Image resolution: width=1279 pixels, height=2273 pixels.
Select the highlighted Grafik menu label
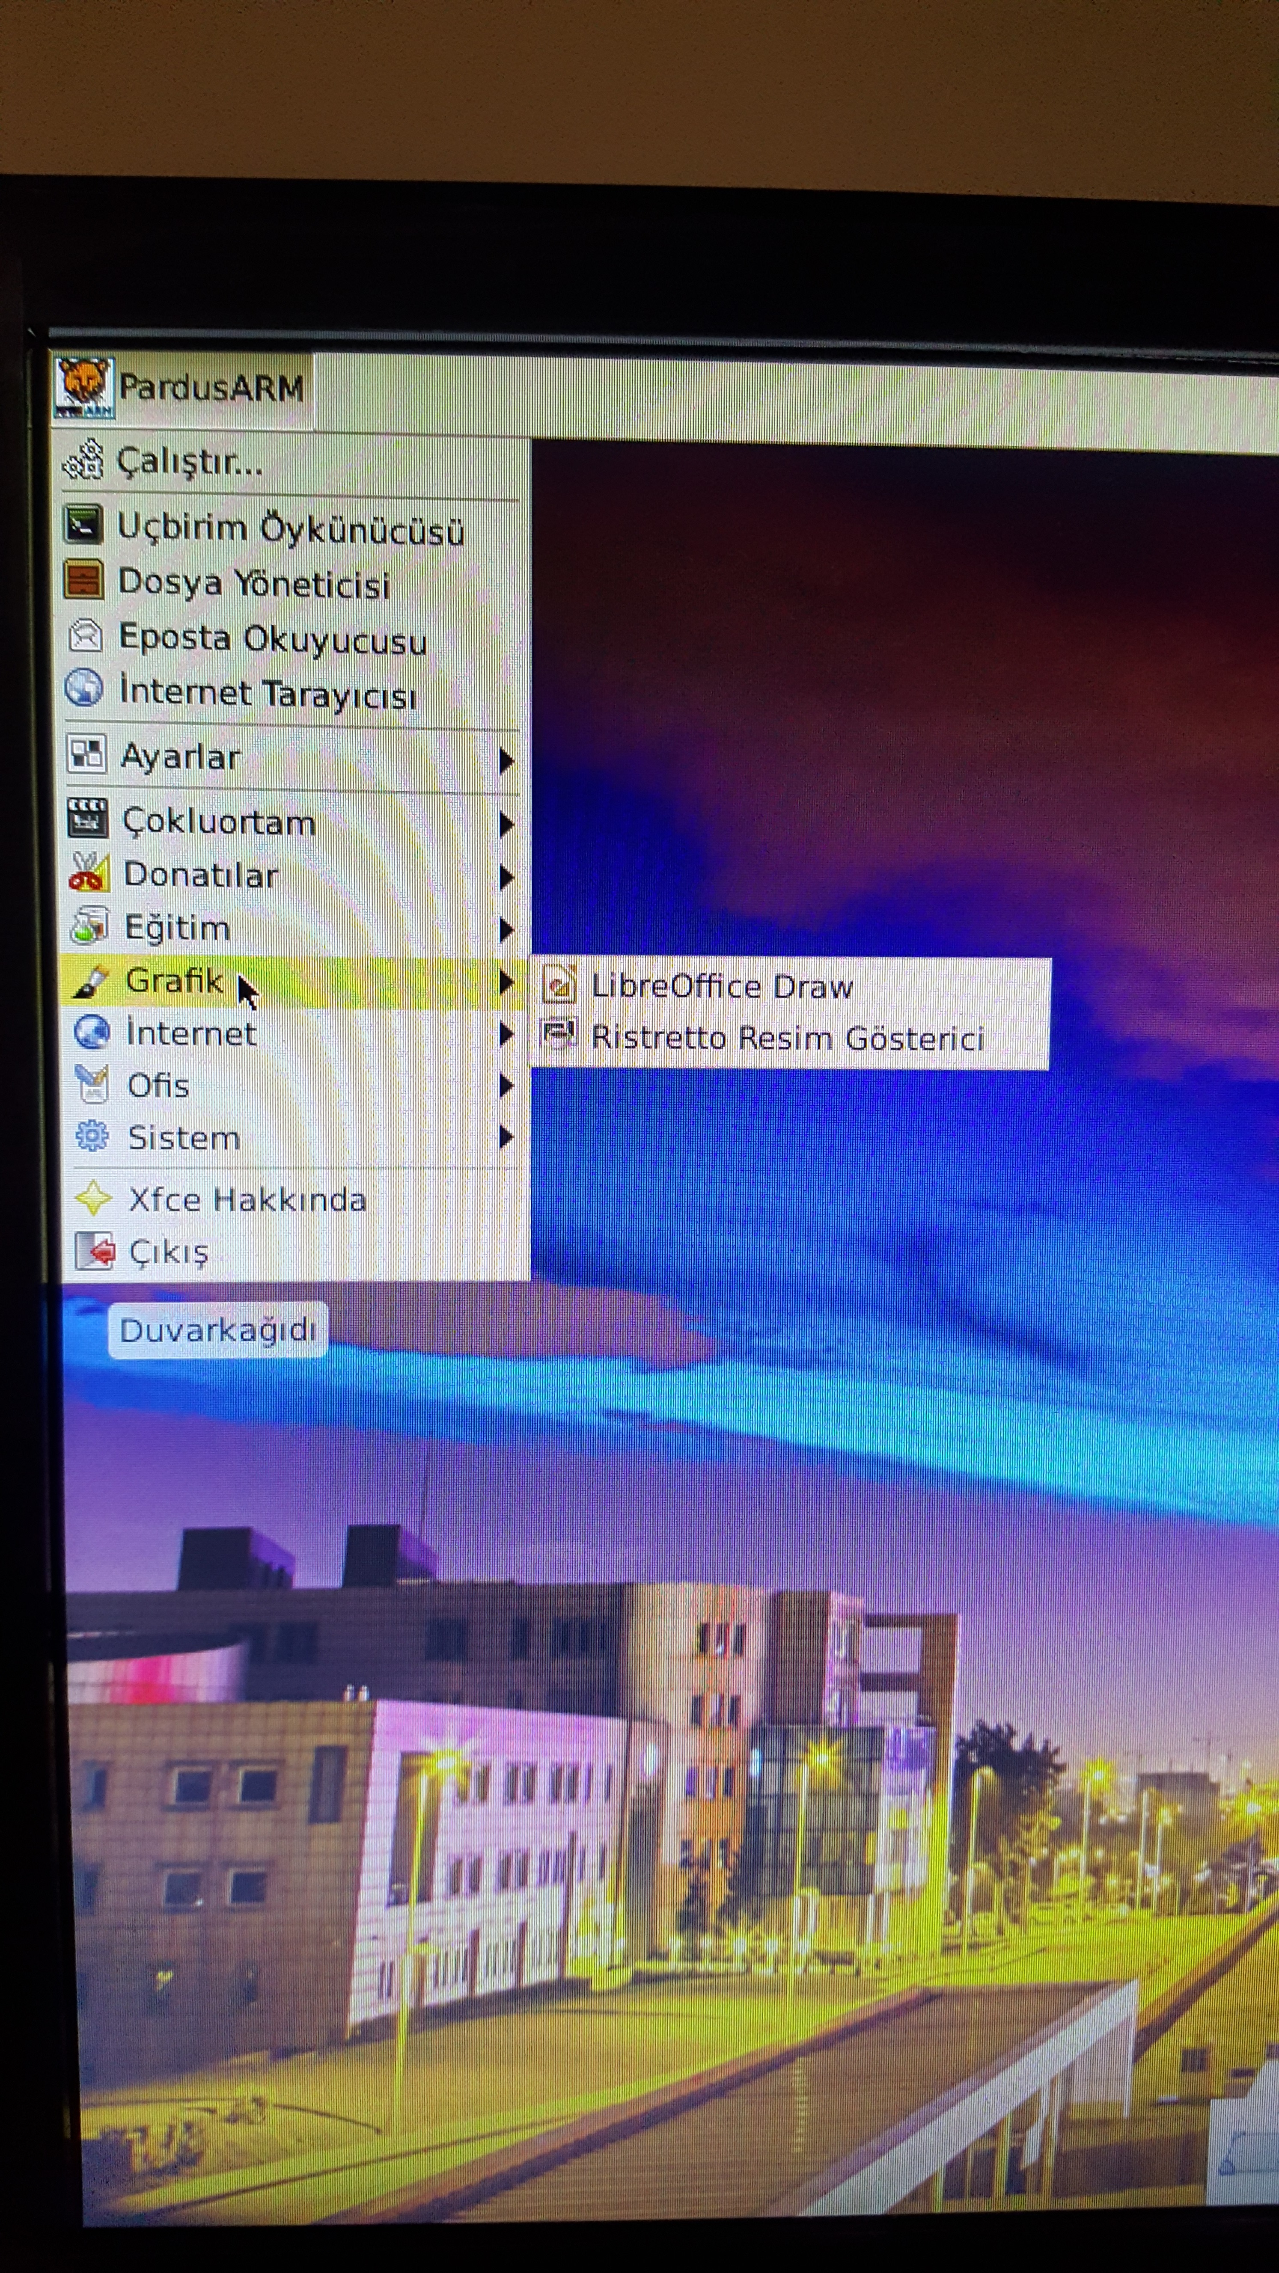(174, 980)
